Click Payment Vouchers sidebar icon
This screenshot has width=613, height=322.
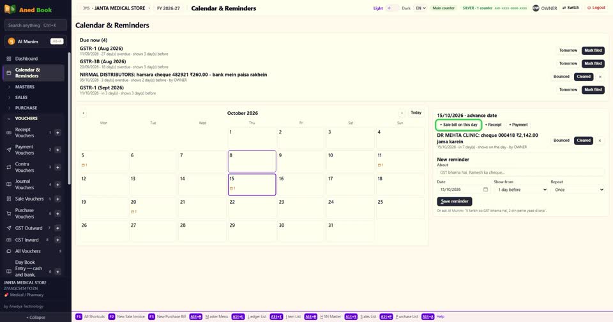click(x=8, y=150)
